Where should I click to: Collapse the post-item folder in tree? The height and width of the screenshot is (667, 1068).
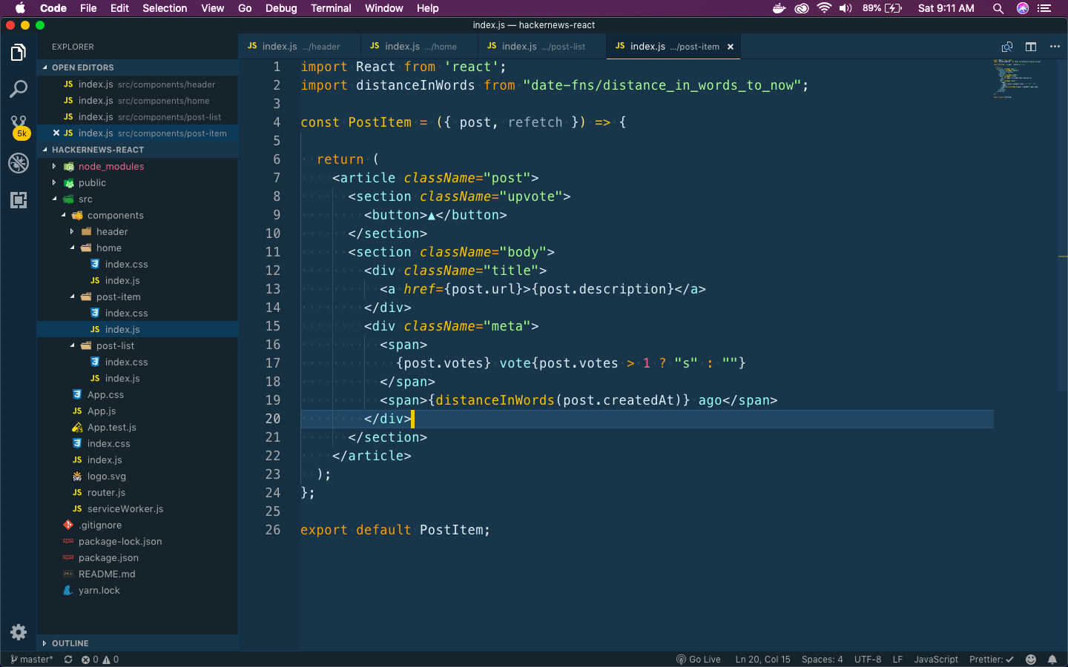137,297
